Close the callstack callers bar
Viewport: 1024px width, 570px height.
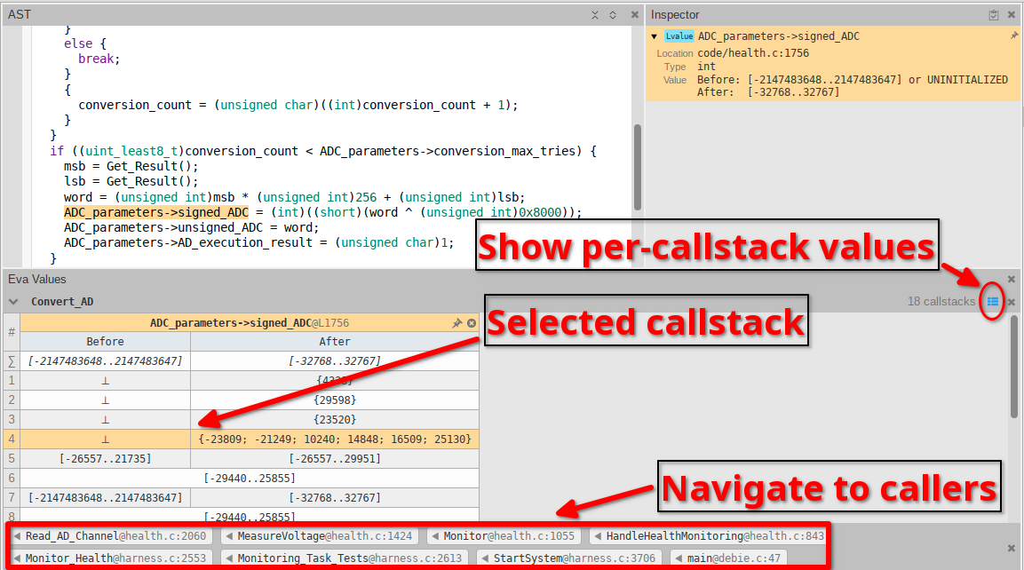tap(1012, 549)
